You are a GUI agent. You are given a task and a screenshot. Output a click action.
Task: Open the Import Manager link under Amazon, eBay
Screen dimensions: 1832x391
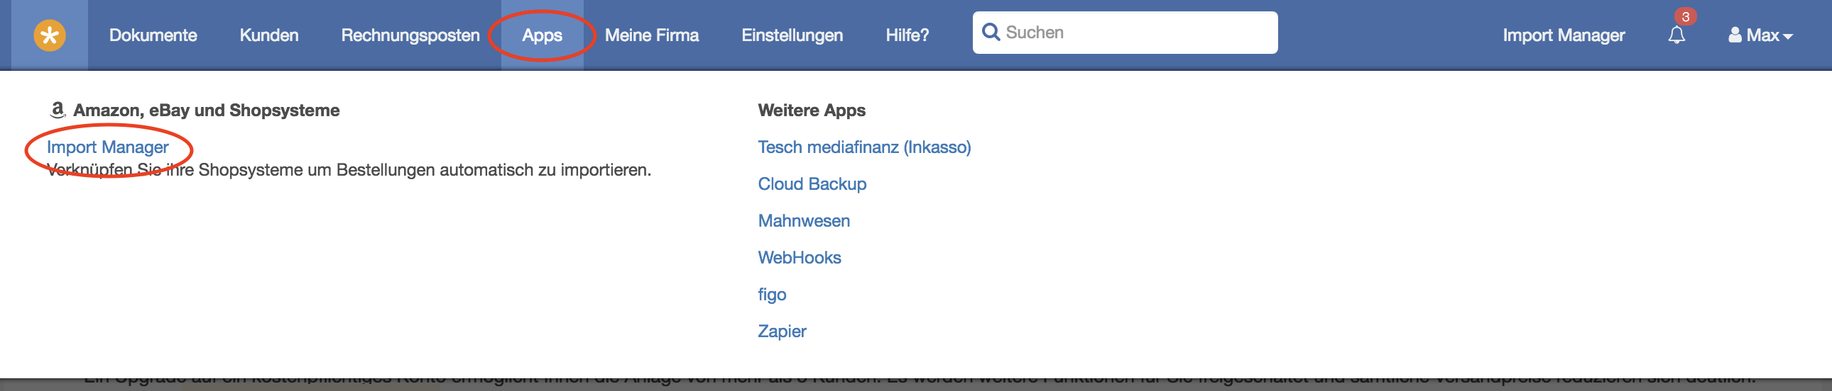point(107,147)
